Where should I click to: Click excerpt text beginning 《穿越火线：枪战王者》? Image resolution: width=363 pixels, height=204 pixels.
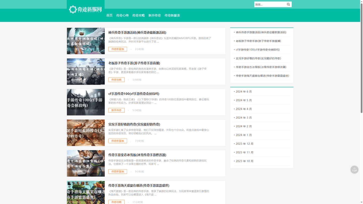159,101
